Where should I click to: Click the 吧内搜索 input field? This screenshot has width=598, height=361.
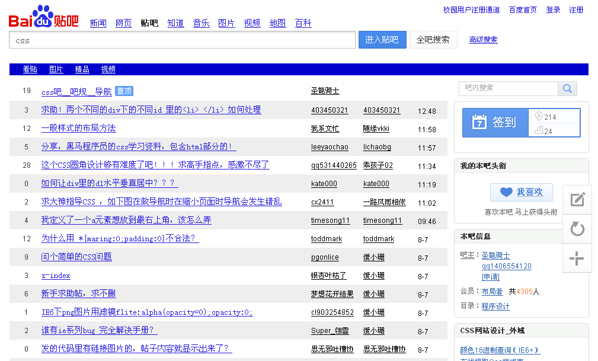tap(507, 88)
